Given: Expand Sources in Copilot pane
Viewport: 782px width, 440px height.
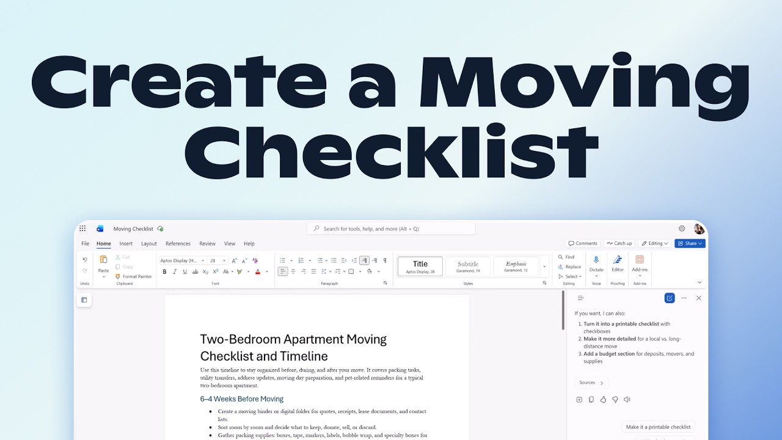Looking at the screenshot, I should click(x=591, y=383).
